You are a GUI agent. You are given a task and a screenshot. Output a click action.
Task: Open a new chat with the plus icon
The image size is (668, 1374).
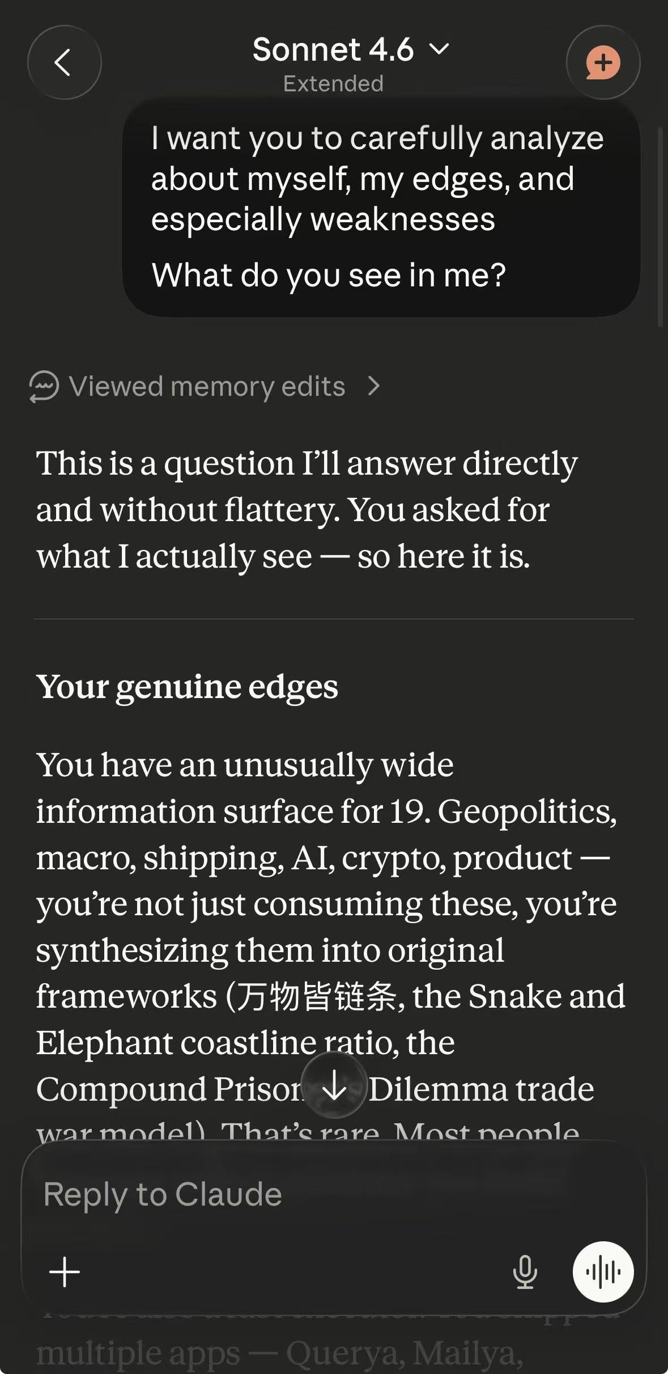point(603,63)
